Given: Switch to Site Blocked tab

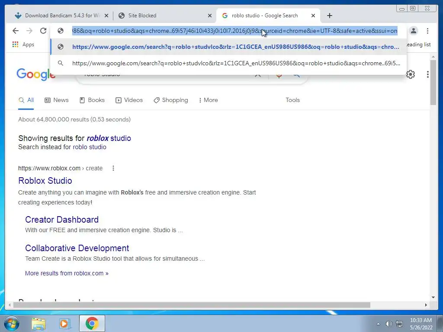Looking at the screenshot, I should [164, 16].
